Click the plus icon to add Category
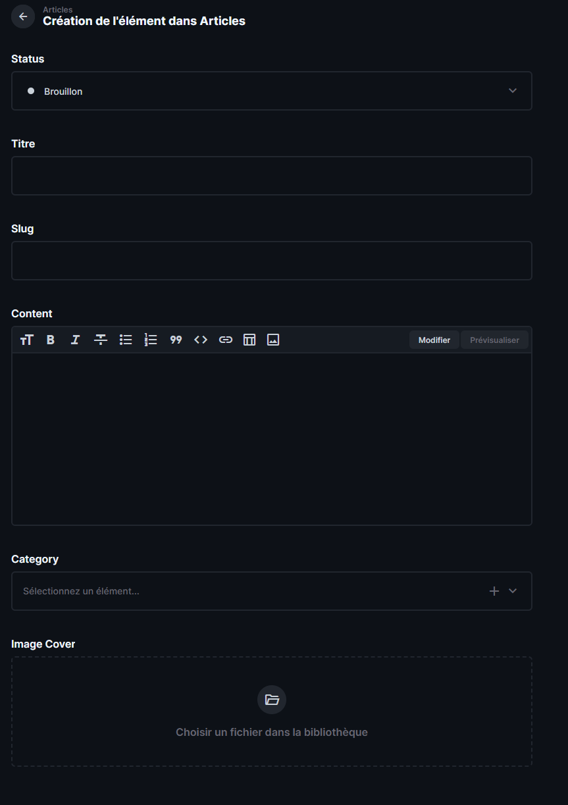This screenshot has width=568, height=805. pyautogui.click(x=494, y=591)
